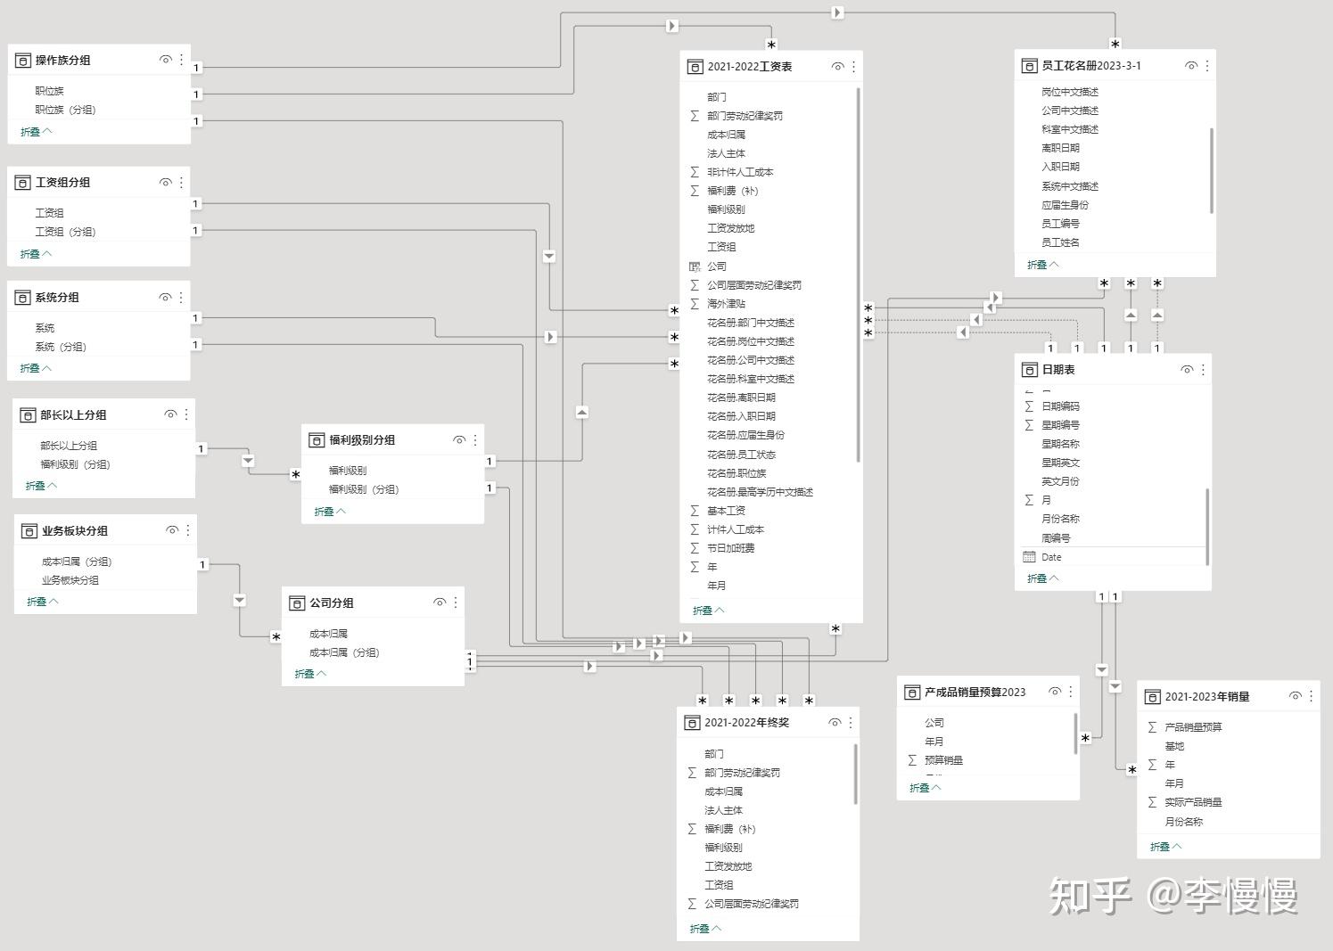The height and width of the screenshot is (951, 1333).
Task: Click the table icon of 业务板块分组
Action: click(29, 531)
